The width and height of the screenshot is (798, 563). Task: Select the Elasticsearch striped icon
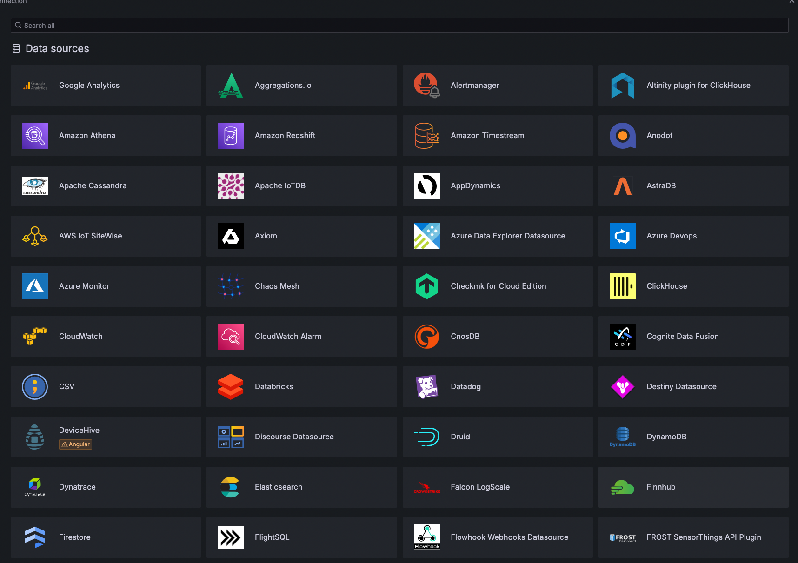coord(231,487)
